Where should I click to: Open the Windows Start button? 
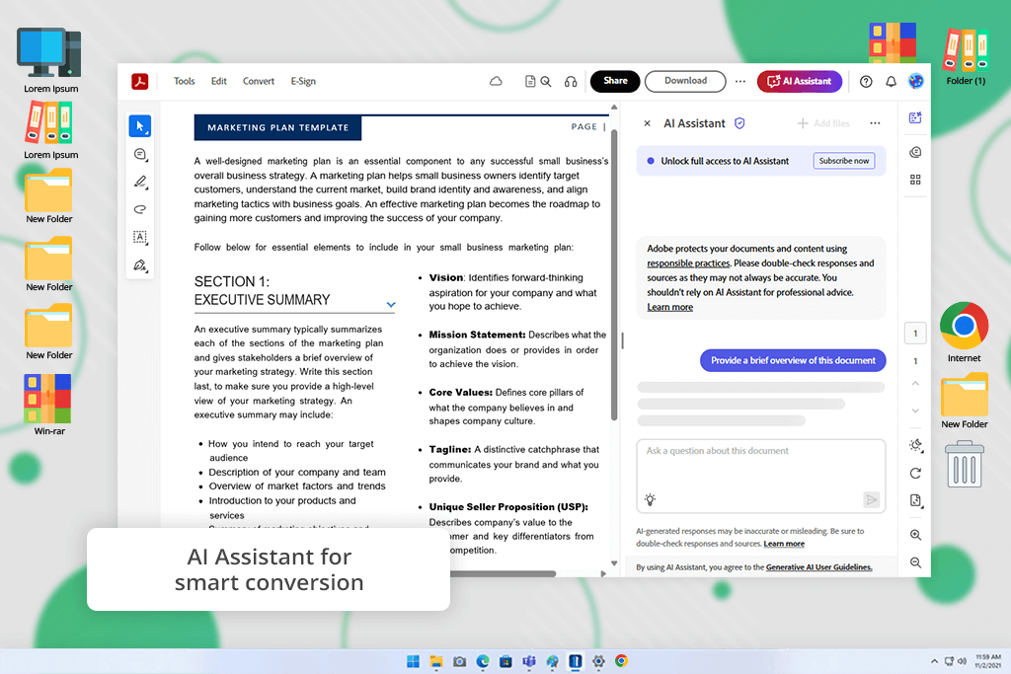tap(413, 661)
